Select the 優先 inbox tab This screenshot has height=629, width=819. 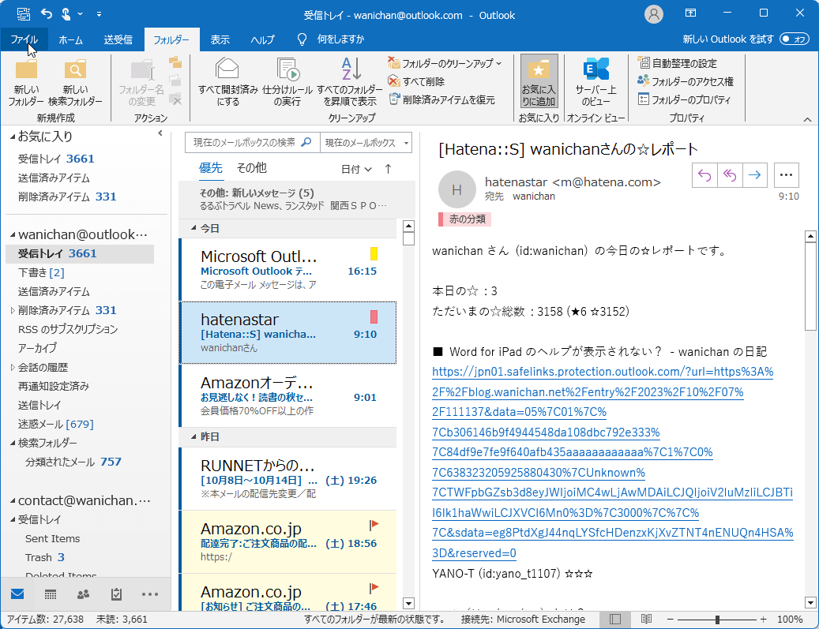211,168
